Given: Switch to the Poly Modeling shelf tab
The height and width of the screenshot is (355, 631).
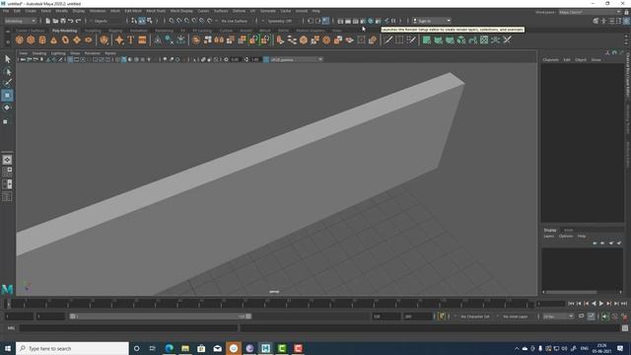Looking at the screenshot, I should pyautogui.click(x=64, y=31).
